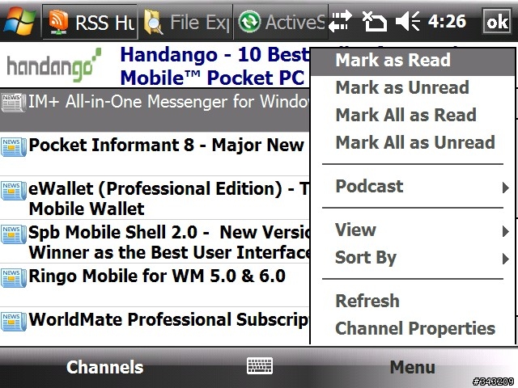Expand the Sort By submenu arrow
This screenshot has height=388, width=518.
click(505, 259)
